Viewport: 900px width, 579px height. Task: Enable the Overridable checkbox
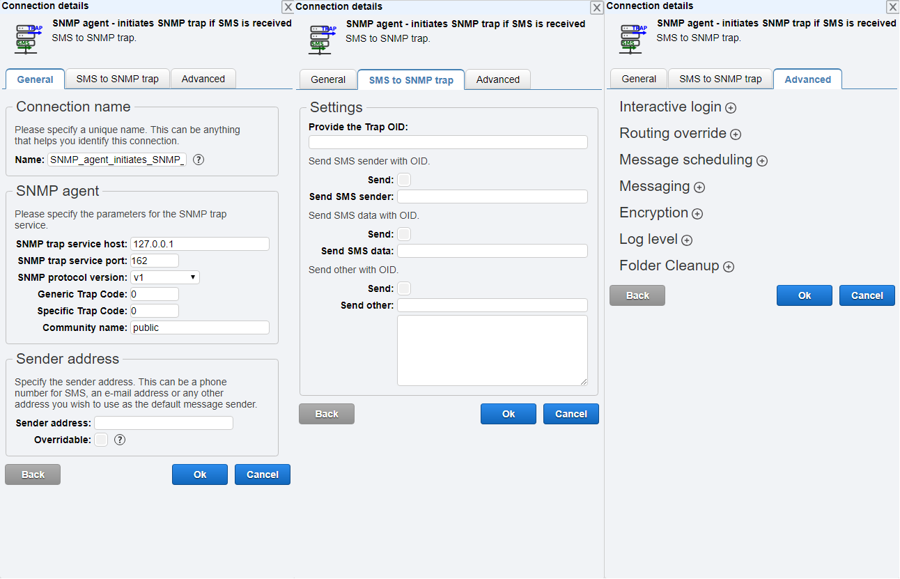click(x=101, y=440)
